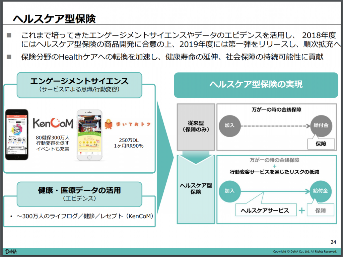Click the text 80健保300万人
343x257 pixels.
53,138
